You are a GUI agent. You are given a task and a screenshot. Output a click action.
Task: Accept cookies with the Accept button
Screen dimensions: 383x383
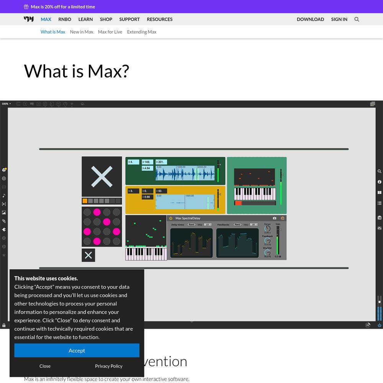tap(77, 350)
